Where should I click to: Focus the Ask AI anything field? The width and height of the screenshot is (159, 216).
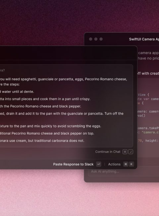[123, 171]
